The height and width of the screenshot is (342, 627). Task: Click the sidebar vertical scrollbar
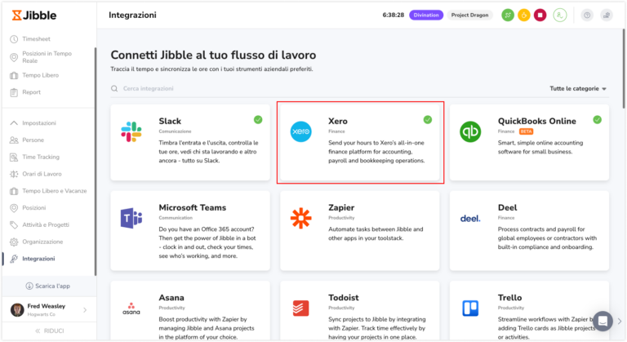(96, 162)
